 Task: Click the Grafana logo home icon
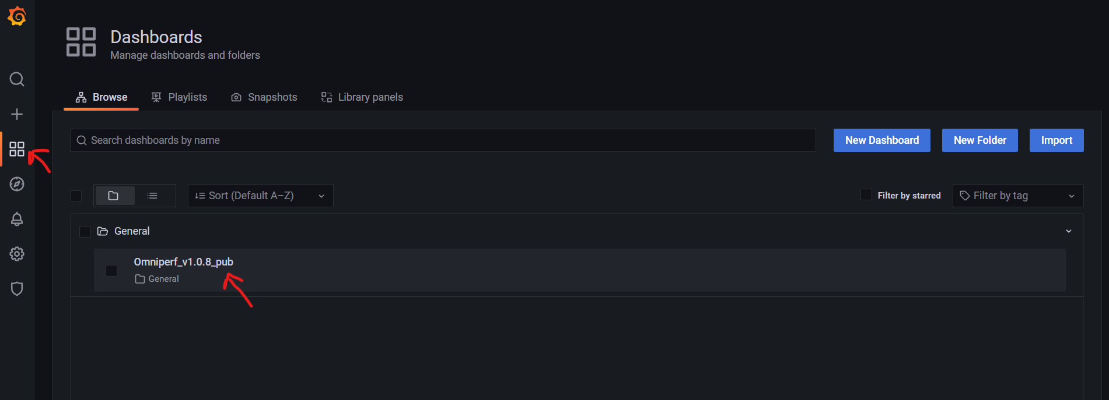17,16
